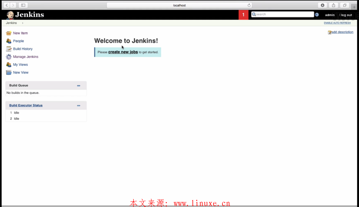The height and width of the screenshot is (207, 359).
Task: Click the admin user link
Action: tap(330, 15)
